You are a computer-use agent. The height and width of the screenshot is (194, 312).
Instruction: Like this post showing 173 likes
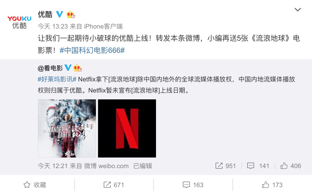coord(272,185)
